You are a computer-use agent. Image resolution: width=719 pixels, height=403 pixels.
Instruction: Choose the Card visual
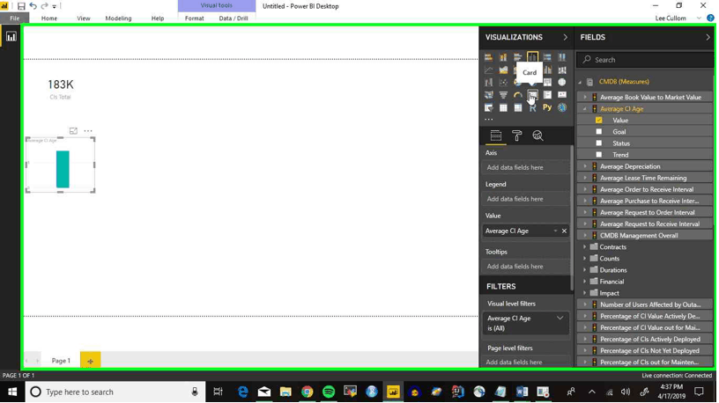(532, 95)
